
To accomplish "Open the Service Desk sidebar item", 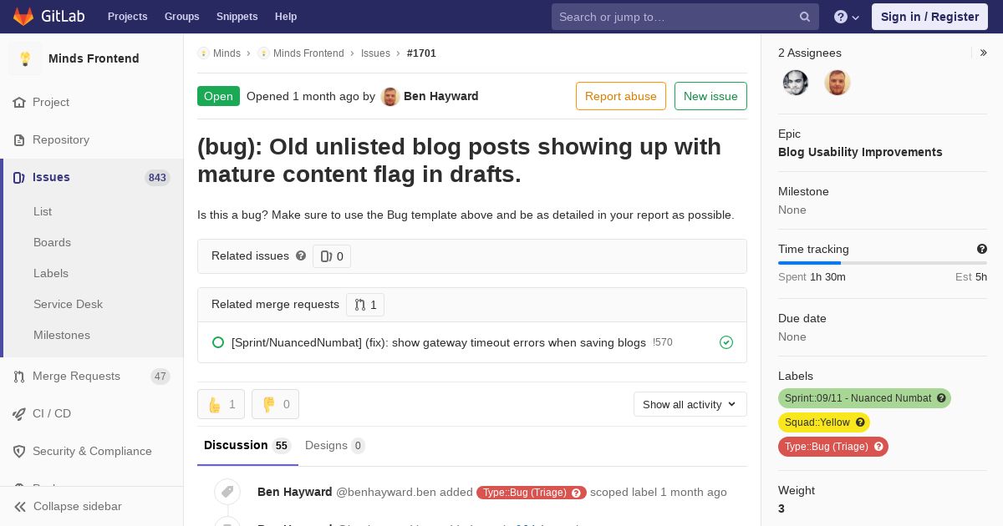I will point(68,305).
